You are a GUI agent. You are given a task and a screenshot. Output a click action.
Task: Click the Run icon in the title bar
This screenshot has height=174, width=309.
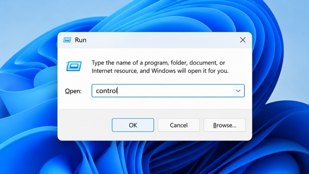67,40
